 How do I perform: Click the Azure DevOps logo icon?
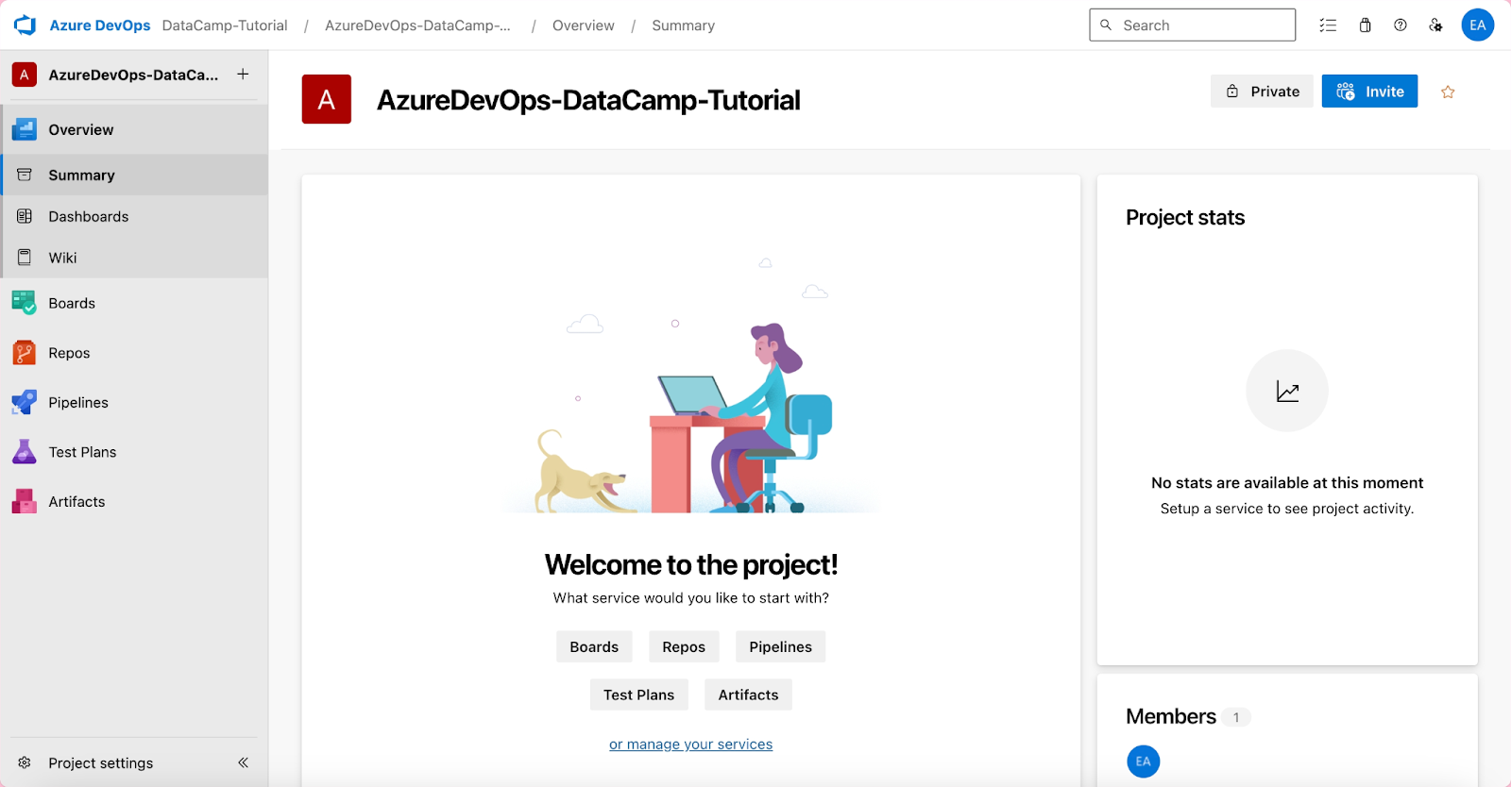[25, 25]
